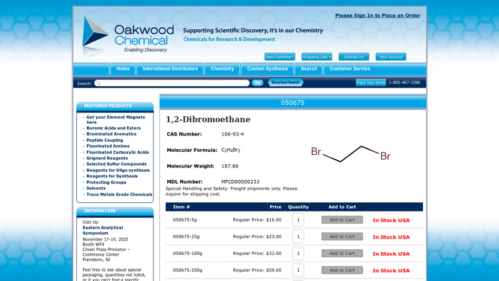The image size is (499, 281).
Task: Select the Chemistry menu item
Action: tap(222, 69)
